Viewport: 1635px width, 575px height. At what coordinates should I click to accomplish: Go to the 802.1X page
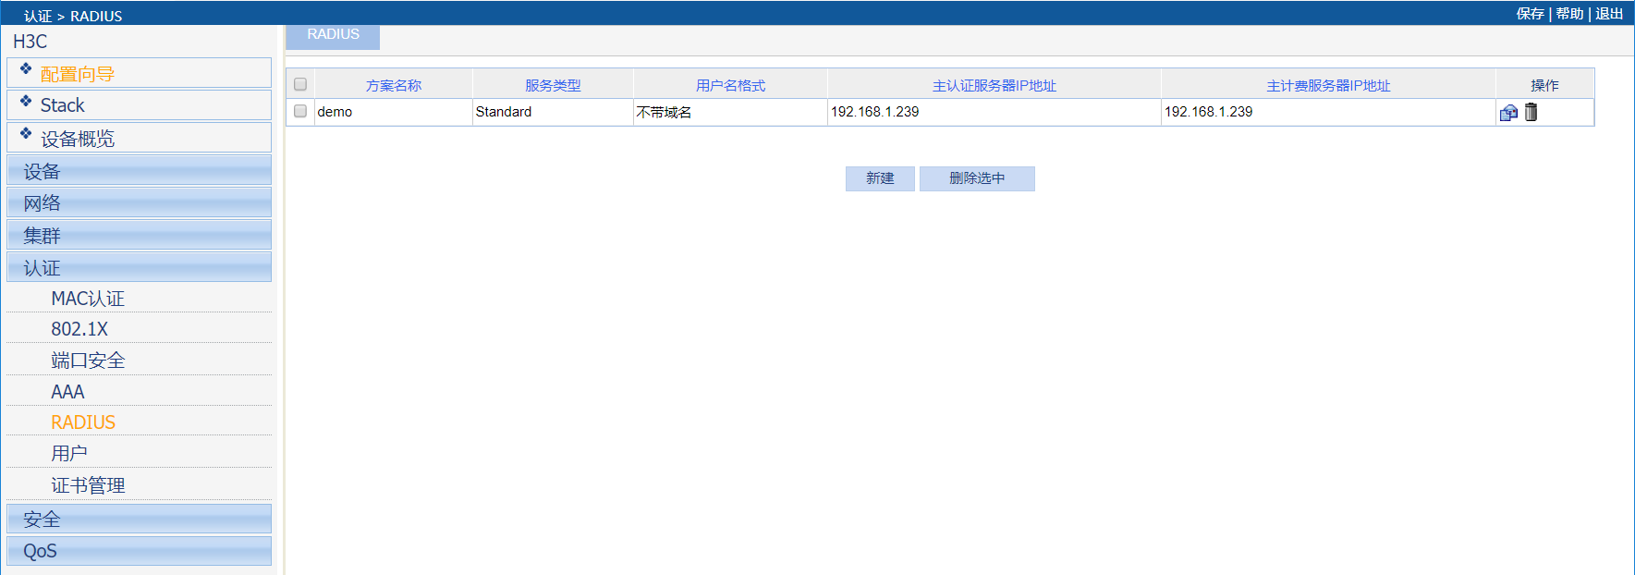click(x=79, y=329)
